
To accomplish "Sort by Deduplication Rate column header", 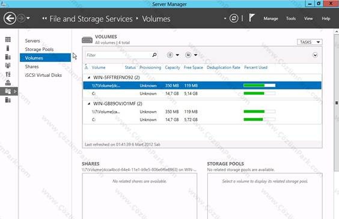I will [224, 68].
